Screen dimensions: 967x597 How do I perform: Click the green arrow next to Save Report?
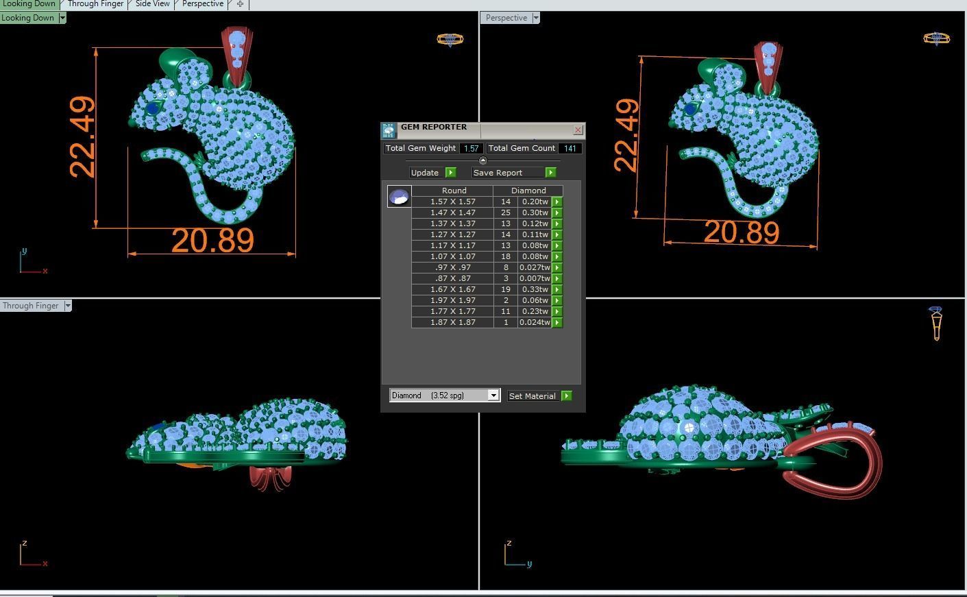pos(550,173)
